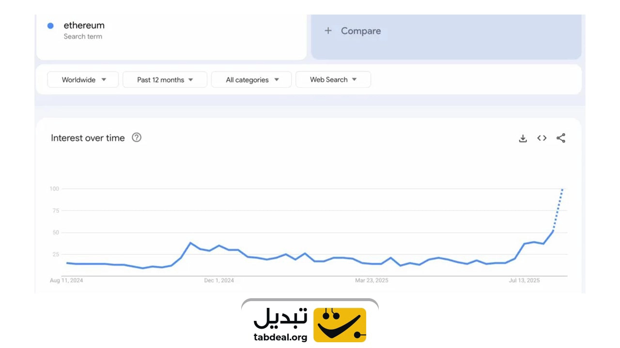This screenshot has height=348, width=620.
Task: Click the Mar 23, 2025 axis label
Action: 372,280
